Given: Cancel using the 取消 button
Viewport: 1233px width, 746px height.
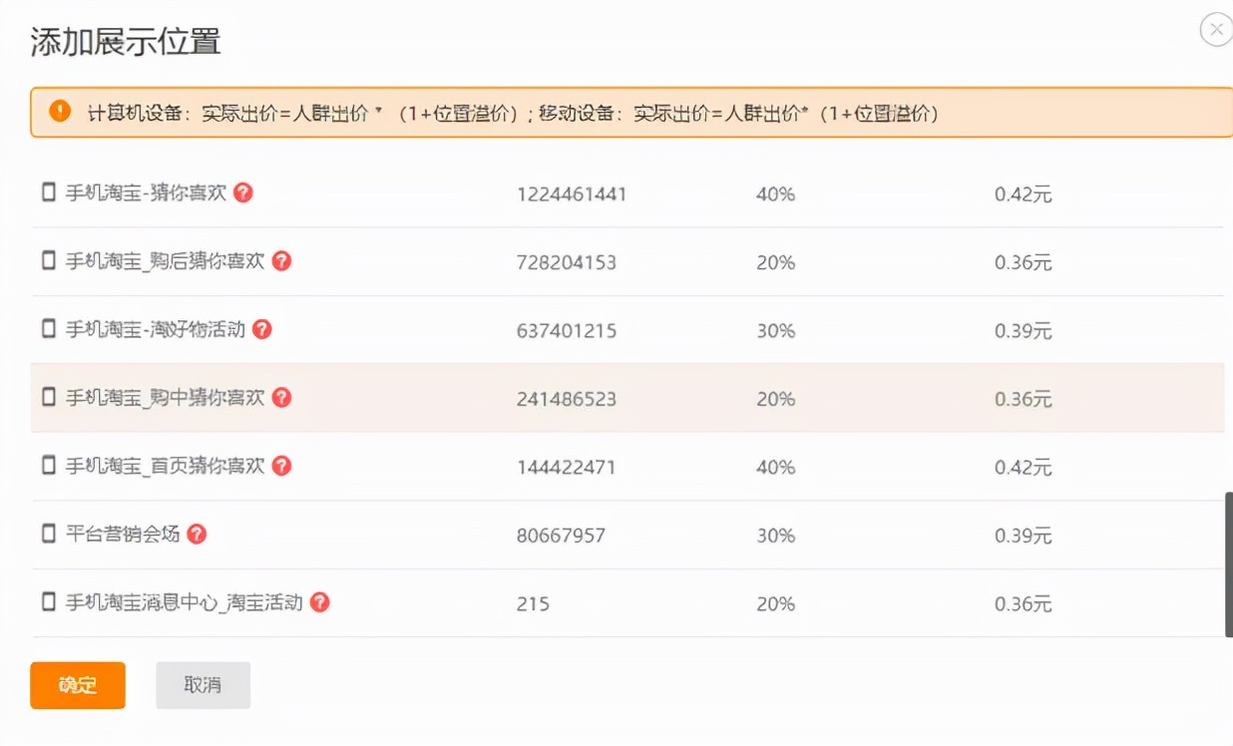Looking at the screenshot, I should point(203,685).
